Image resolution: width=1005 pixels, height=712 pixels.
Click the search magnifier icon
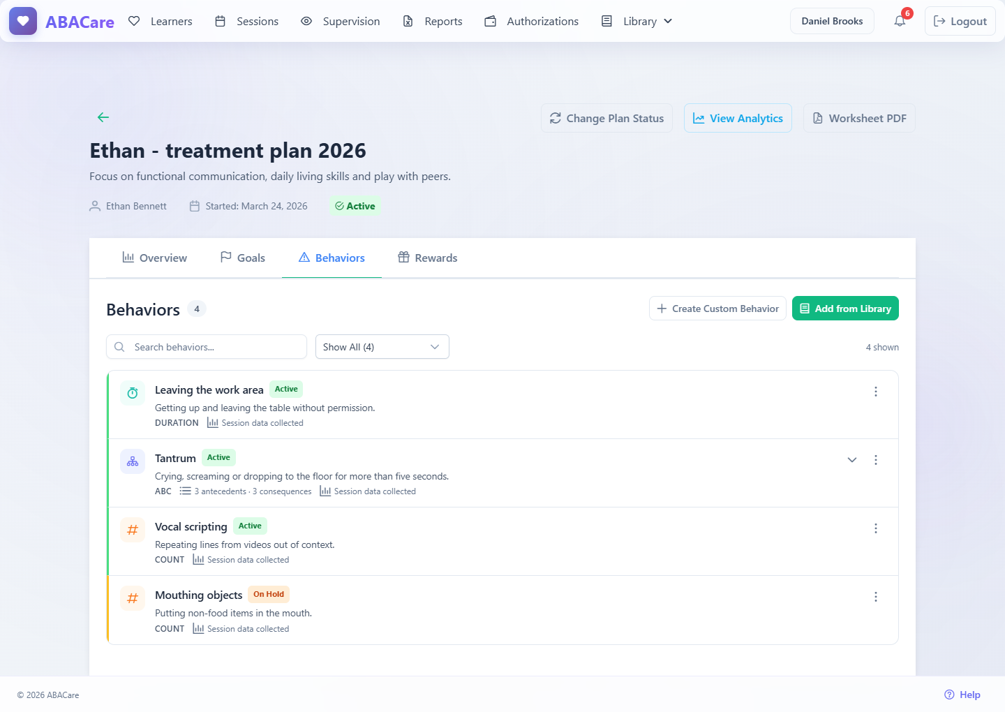tap(119, 347)
